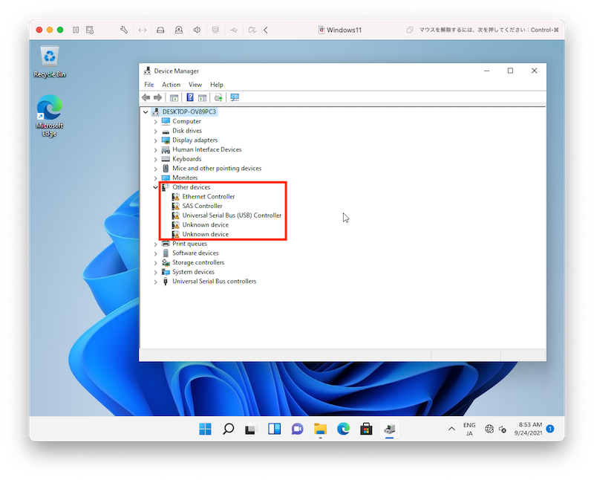Expand the Print queues category
Image resolution: width=594 pixels, height=480 pixels.
click(x=155, y=244)
